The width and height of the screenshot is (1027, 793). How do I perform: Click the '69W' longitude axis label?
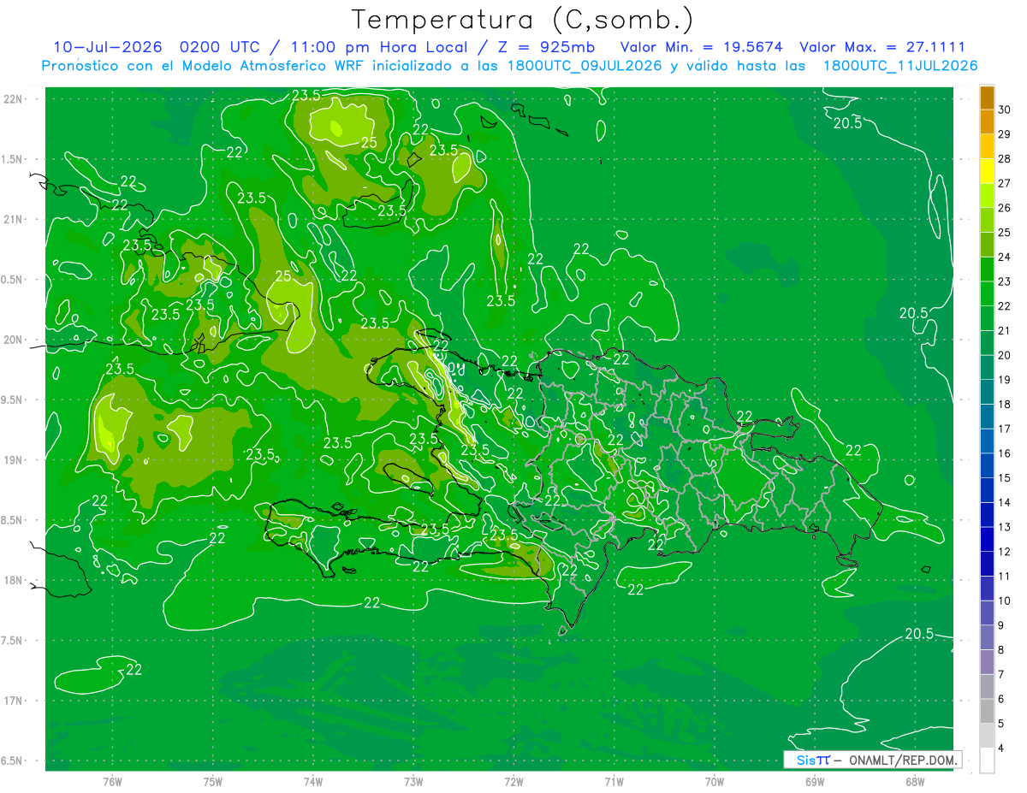click(815, 781)
